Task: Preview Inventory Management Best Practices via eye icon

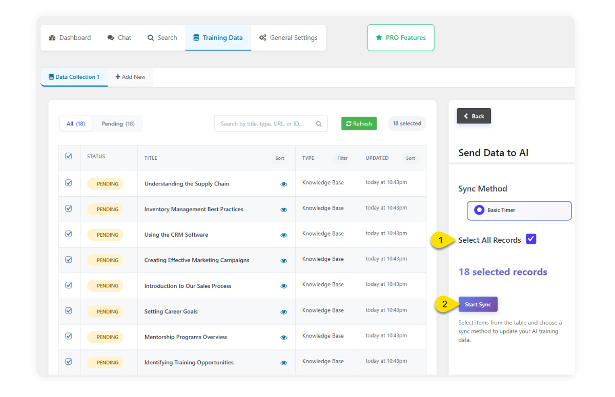Action: tap(283, 210)
